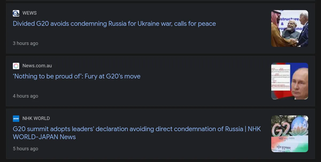The image size is (321, 162).
Task: Click the partially visible card above WEWS
Action: pos(160,1)
